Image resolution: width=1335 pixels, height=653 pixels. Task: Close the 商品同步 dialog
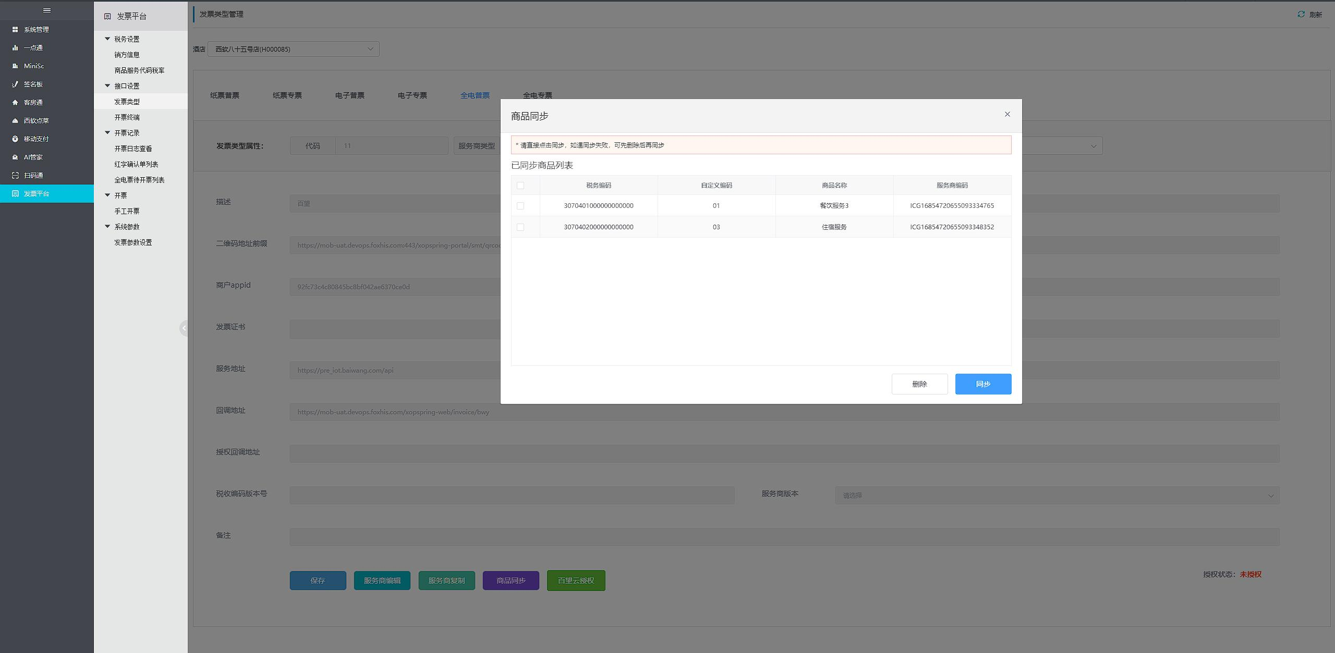pyautogui.click(x=1008, y=115)
